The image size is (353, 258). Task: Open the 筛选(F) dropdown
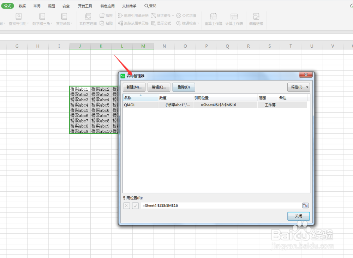pos(299,87)
